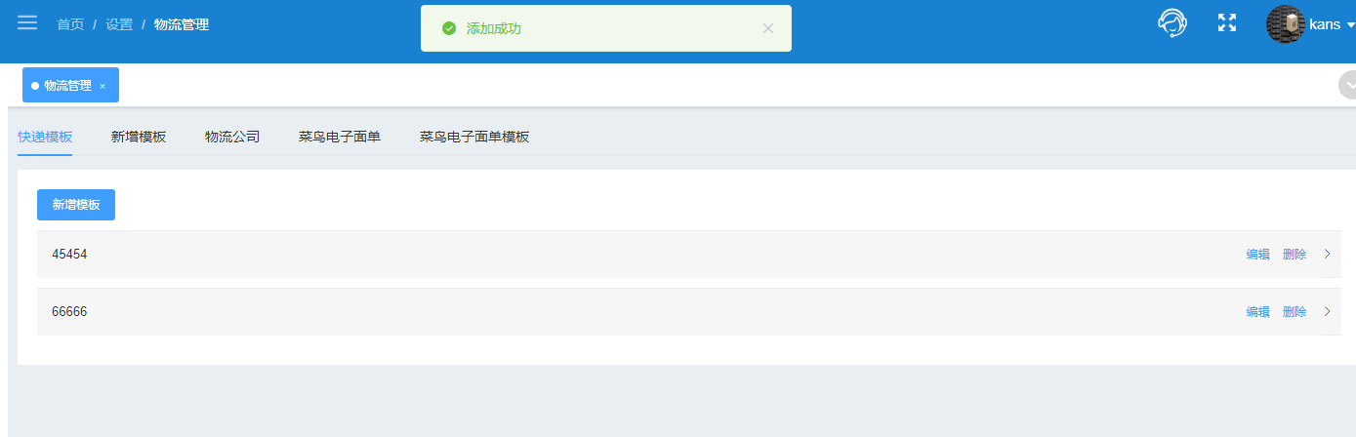This screenshot has height=437, width=1356.
Task: Click the blue 新增模板 button
Action: [x=76, y=205]
